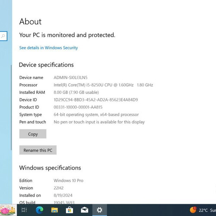The image size is (216, 216).
Task: Select edition value Windows 10 Pro
Action: (69, 181)
